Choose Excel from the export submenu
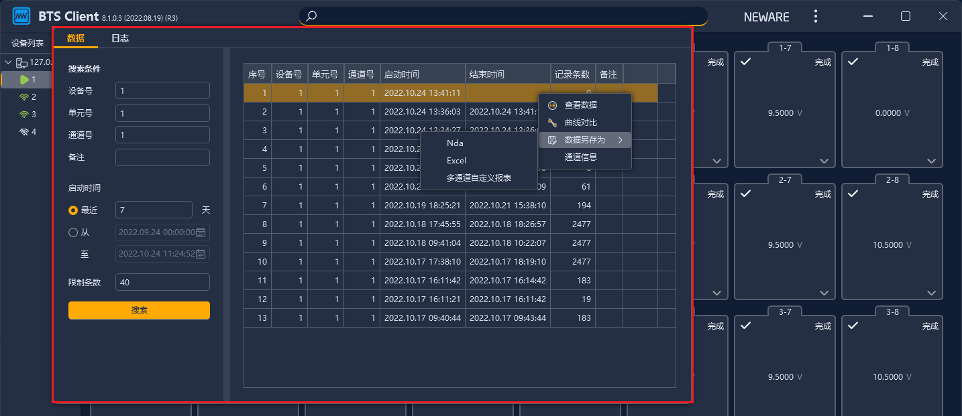 (456, 161)
